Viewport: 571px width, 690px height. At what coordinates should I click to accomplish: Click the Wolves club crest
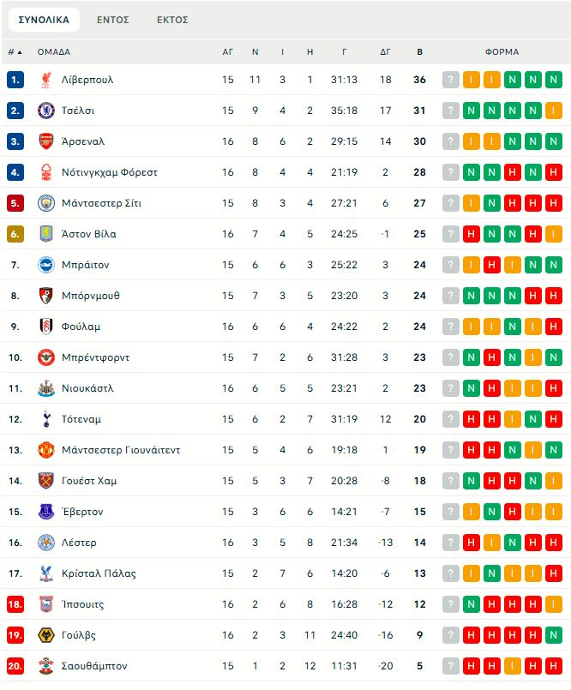click(46, 635)
